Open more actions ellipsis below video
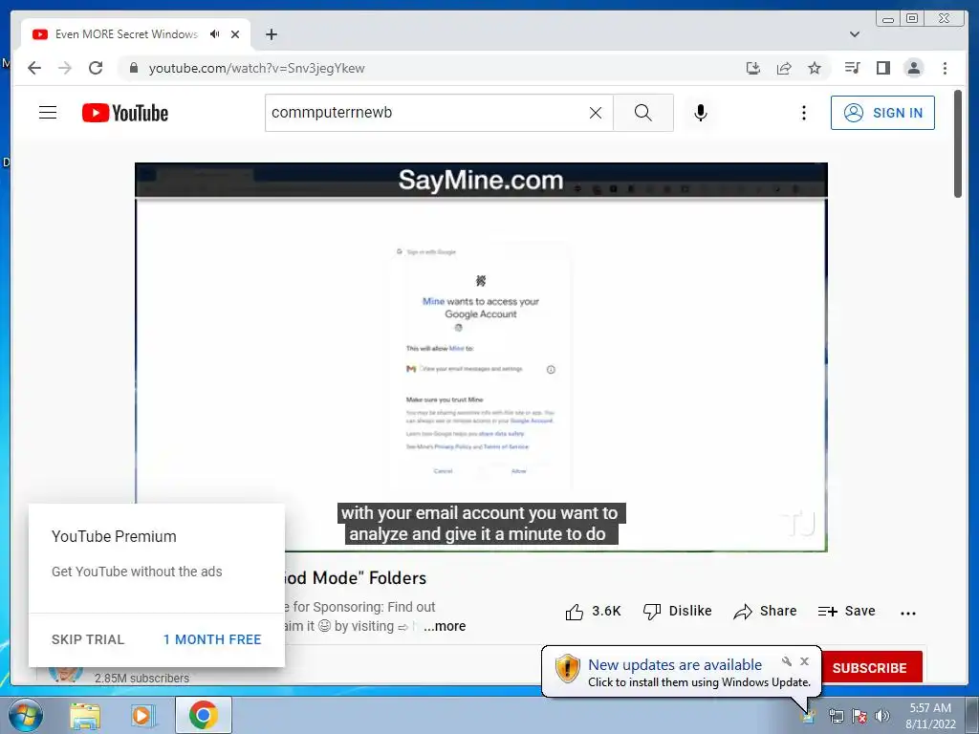The image size is (979, 734). [908, 613]
